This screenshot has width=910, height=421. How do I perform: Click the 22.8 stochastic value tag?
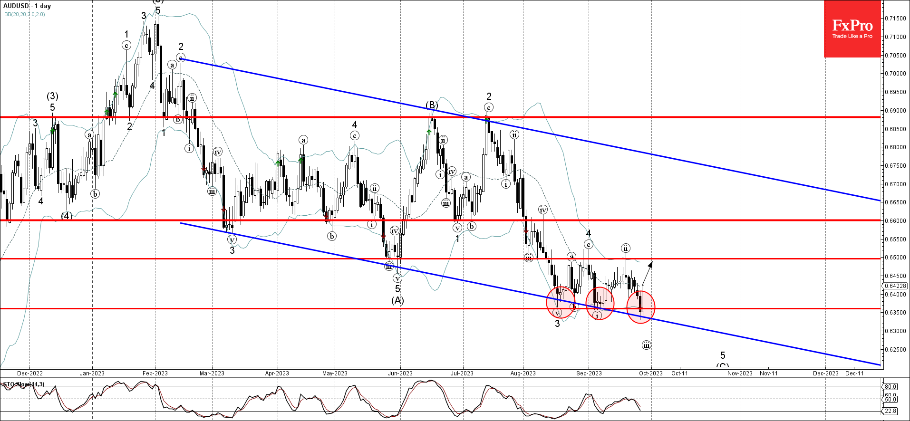point(890,411)
